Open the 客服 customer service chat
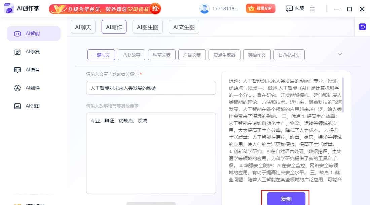The width and height of the screenshot is (370, 205). [294, 8]
